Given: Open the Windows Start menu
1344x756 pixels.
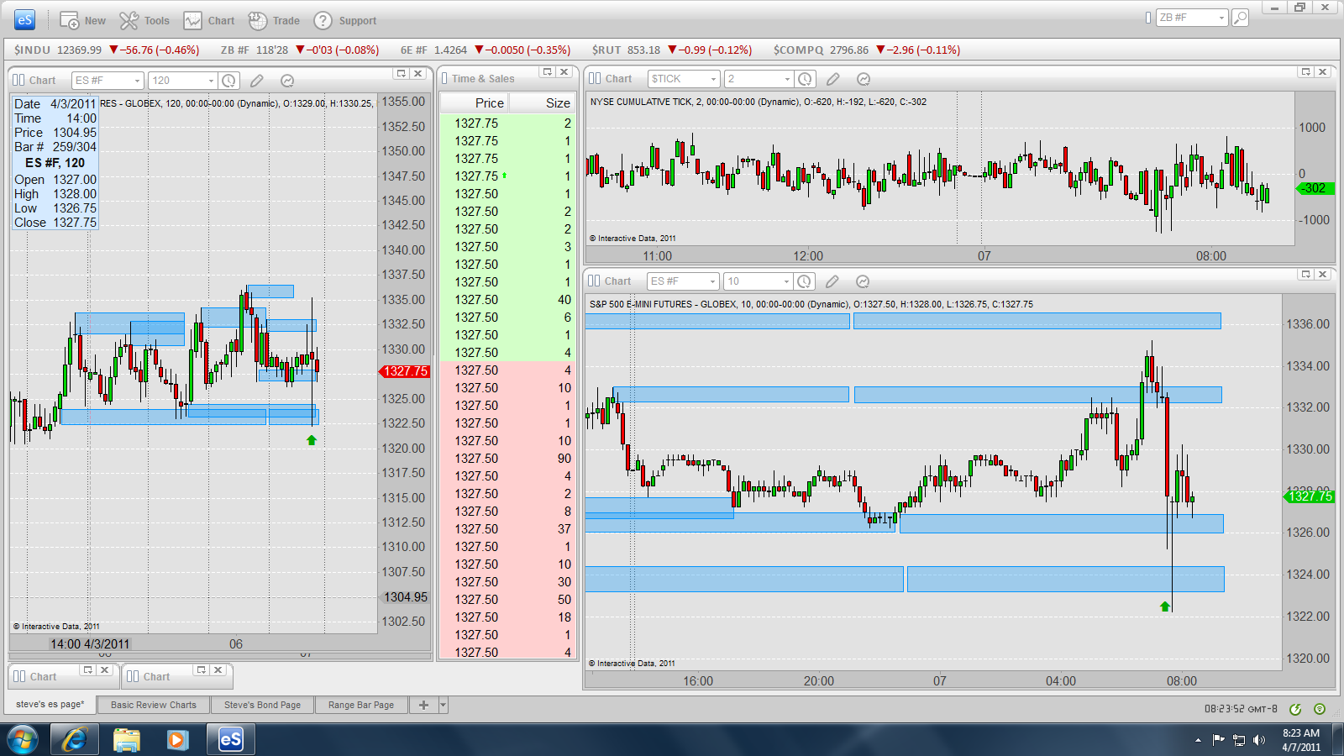Looking at the screenshot, I should [x=23, y=739].
